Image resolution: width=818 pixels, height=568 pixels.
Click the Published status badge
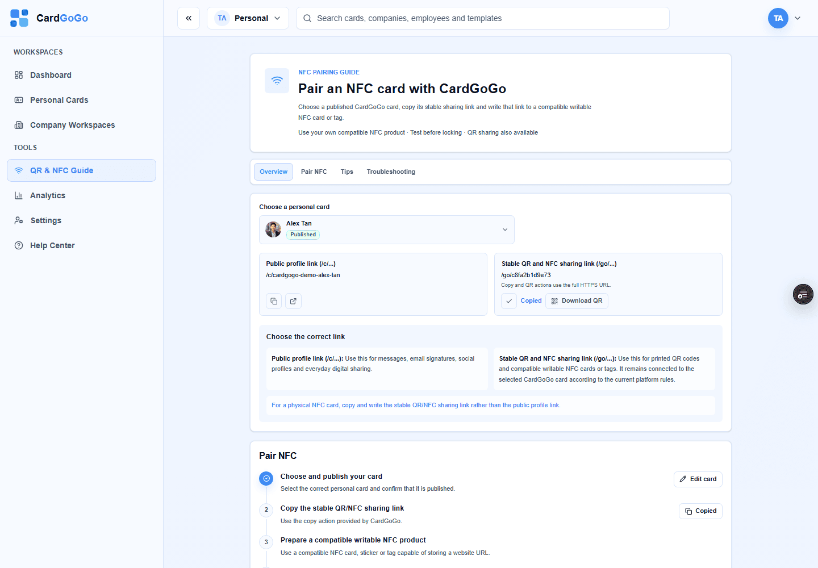coord(303,235)
